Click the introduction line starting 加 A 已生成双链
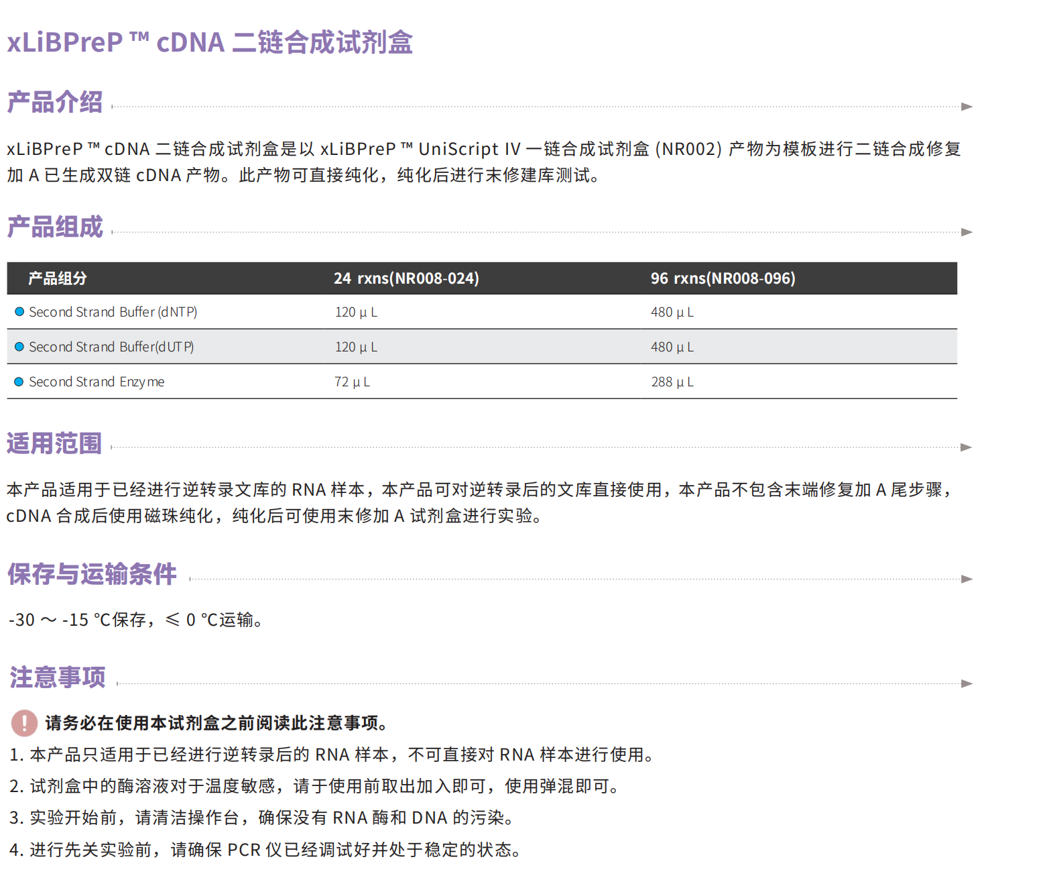 [304, 175]
